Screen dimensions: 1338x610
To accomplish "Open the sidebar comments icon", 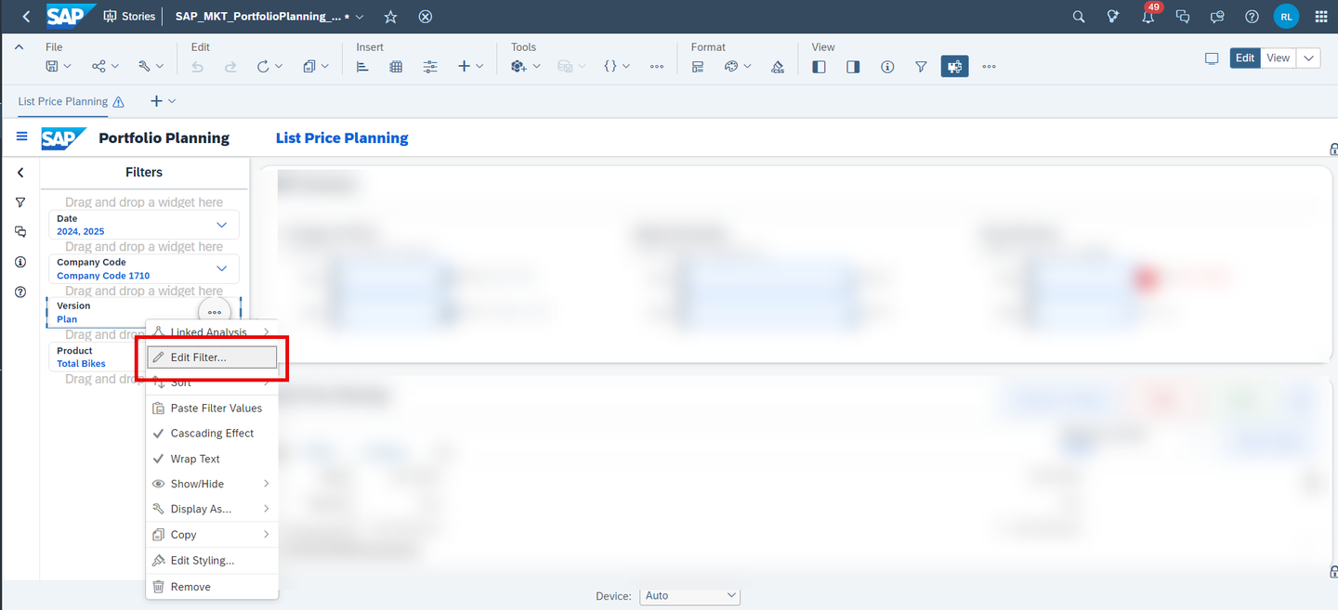I will click(20, 232).
